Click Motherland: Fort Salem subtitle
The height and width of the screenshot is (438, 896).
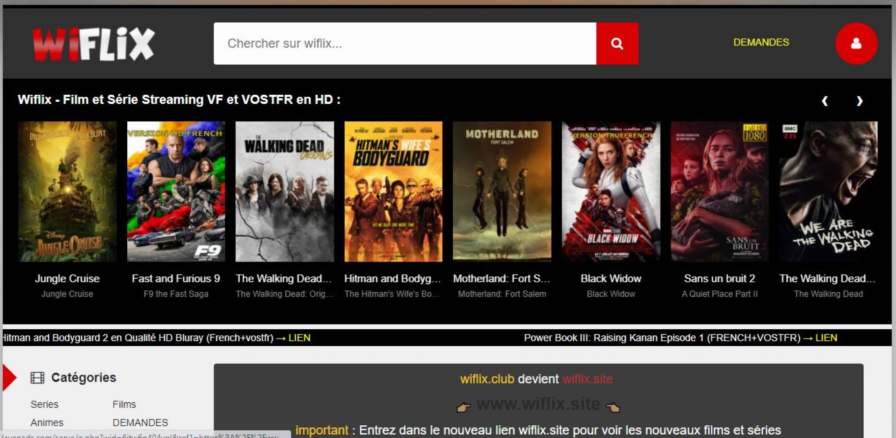[502, 294]
